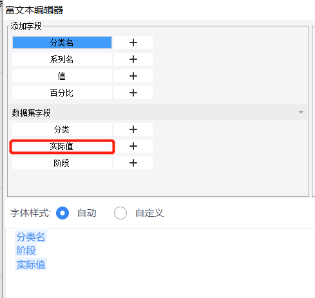Click the plus icon next to 百分比

coord(133,93)
